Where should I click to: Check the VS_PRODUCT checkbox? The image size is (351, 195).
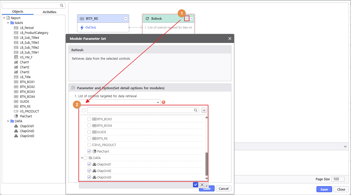89,145
